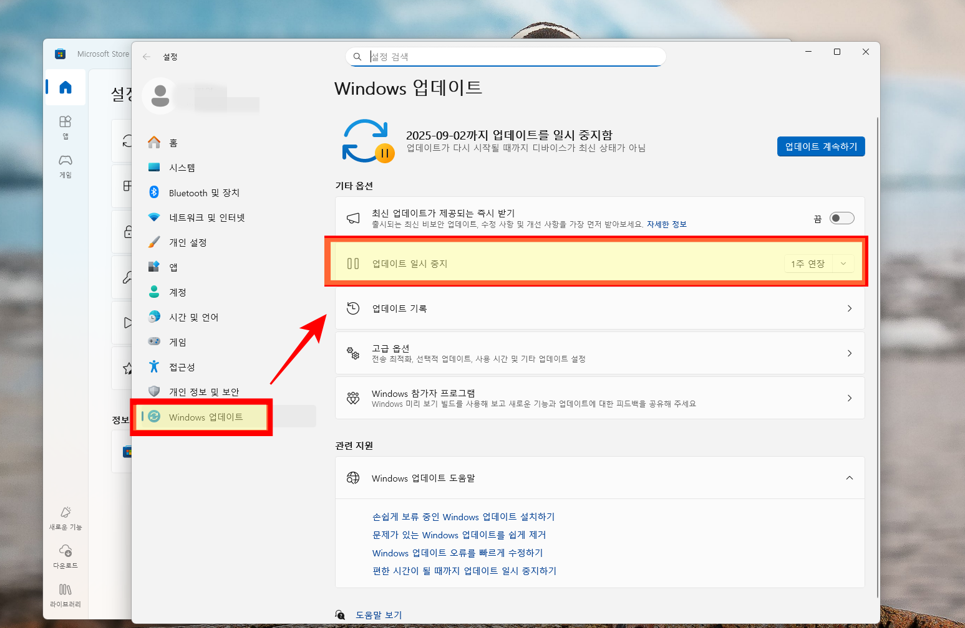Click the shield icon for 개인 정보 및 보안

click(154, 391)
